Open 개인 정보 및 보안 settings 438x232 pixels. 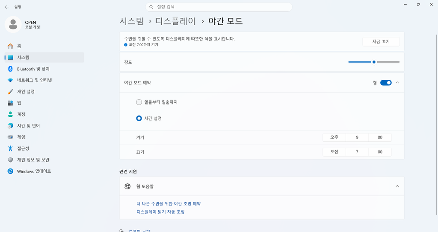pos(44,160)
